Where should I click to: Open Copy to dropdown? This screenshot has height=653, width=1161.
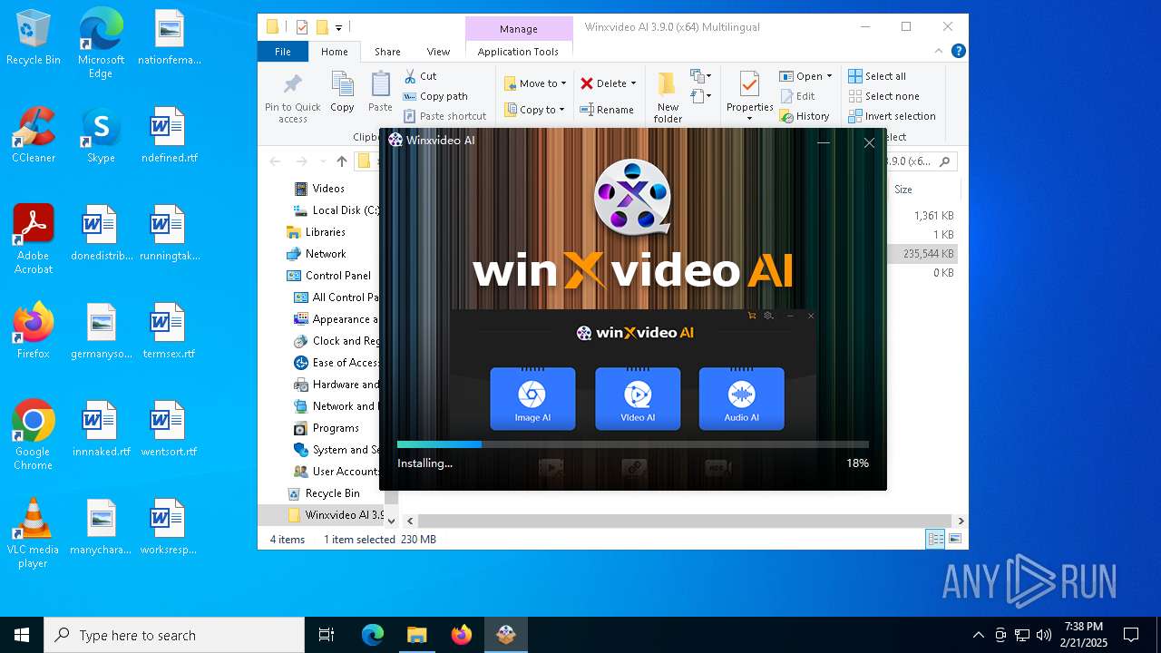[534, 110]
